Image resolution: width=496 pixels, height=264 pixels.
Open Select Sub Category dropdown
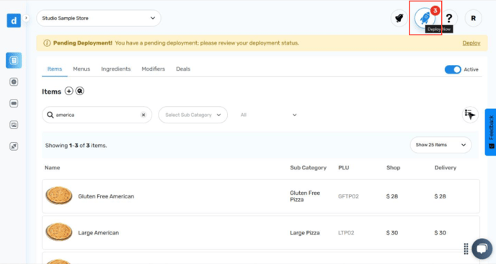coord(193,115)
